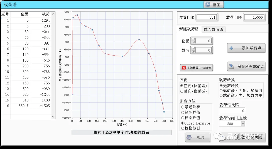
Task: Select 反向(位置减) direction option
Action: 182,91
